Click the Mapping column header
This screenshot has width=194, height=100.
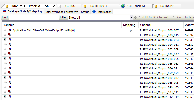coord(129,25)
